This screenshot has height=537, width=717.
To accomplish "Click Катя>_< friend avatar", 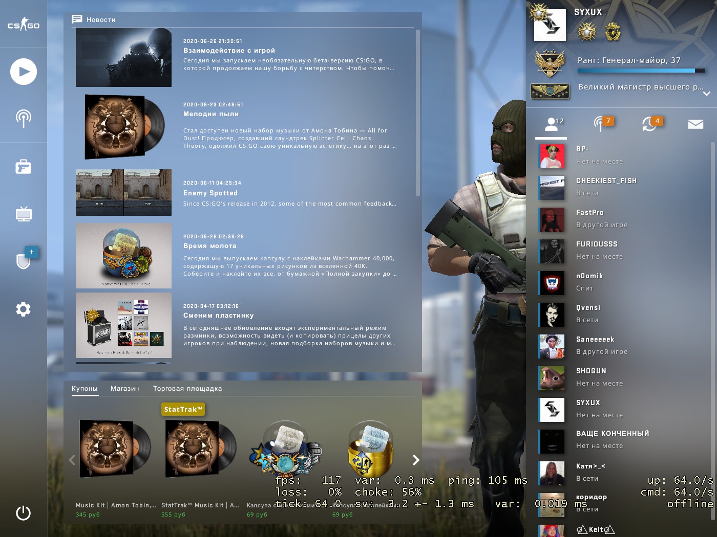I will click(552, 473).
